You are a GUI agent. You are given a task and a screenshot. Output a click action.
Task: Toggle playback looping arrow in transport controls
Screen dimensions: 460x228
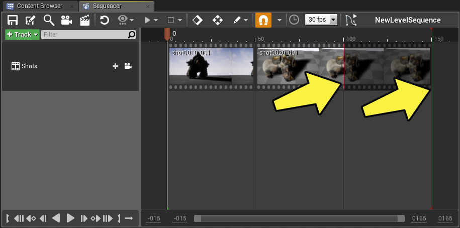click(129, 218)
